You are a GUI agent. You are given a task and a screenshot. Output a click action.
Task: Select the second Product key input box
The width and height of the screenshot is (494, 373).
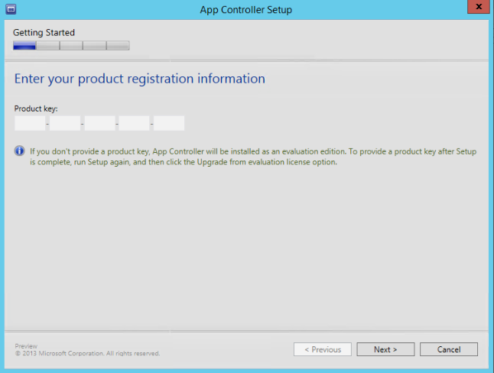tap(65, 123)
